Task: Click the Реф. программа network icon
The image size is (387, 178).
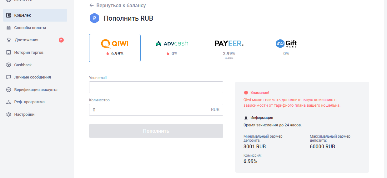Action: 9,102
